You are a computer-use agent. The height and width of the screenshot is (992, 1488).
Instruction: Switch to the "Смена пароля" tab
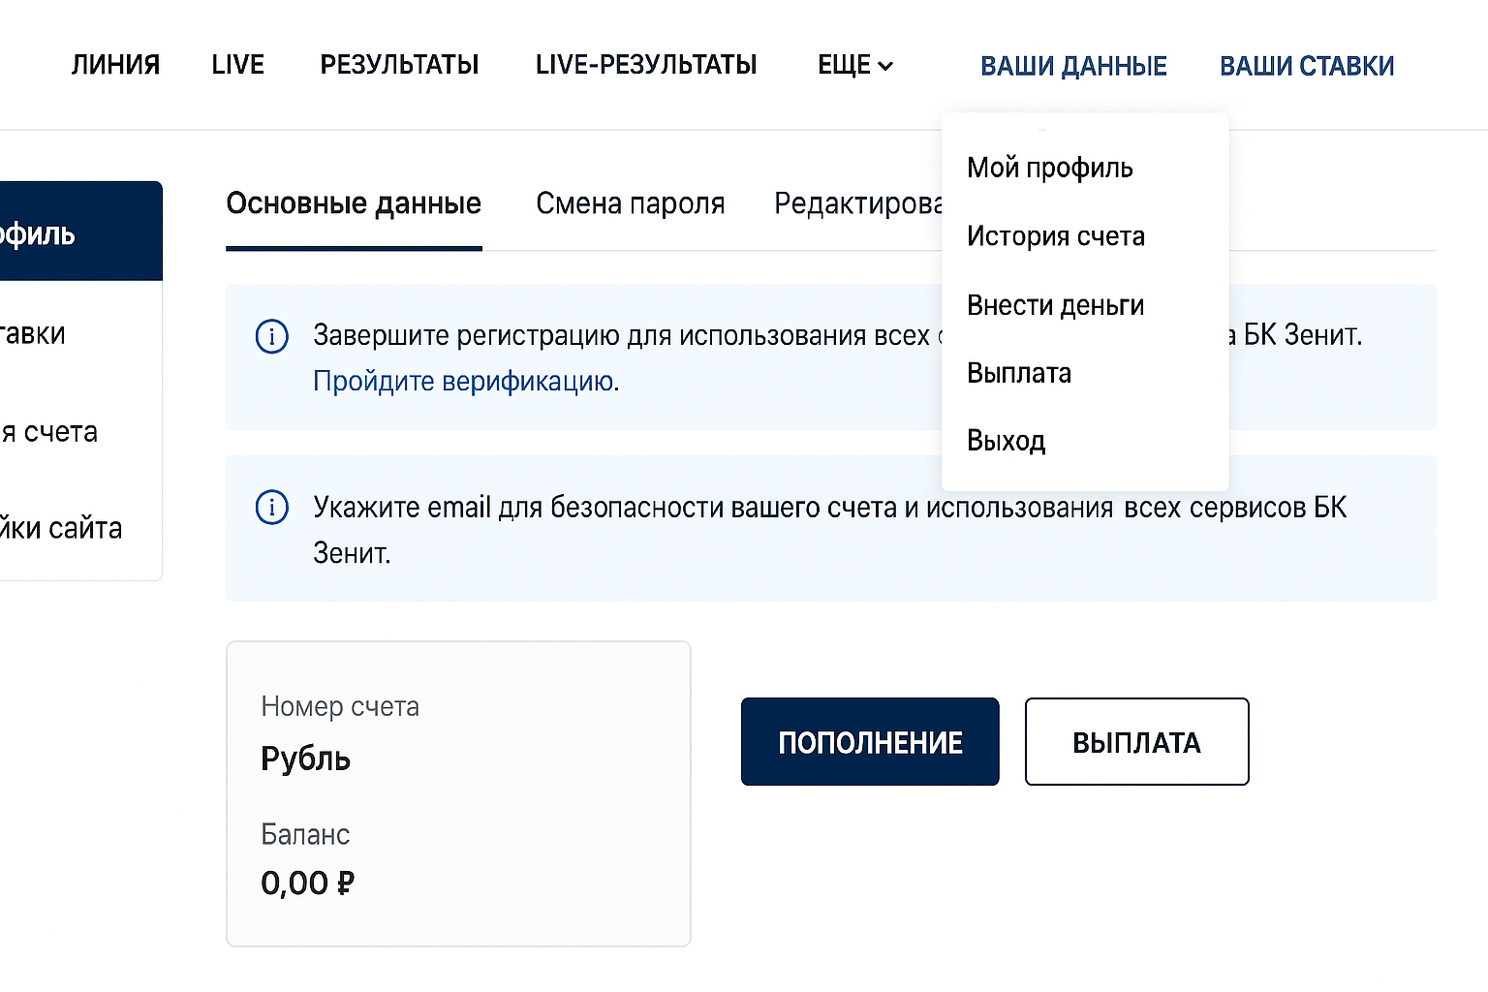(x=631, y=203)
